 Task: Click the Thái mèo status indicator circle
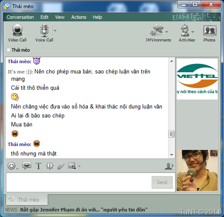pyautogui.click(x=9, y=50)
